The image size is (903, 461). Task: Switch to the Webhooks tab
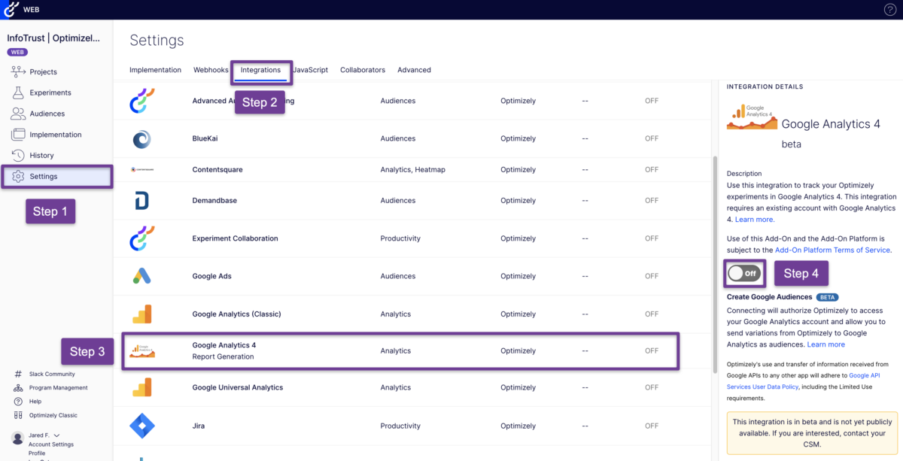(211, 69)
